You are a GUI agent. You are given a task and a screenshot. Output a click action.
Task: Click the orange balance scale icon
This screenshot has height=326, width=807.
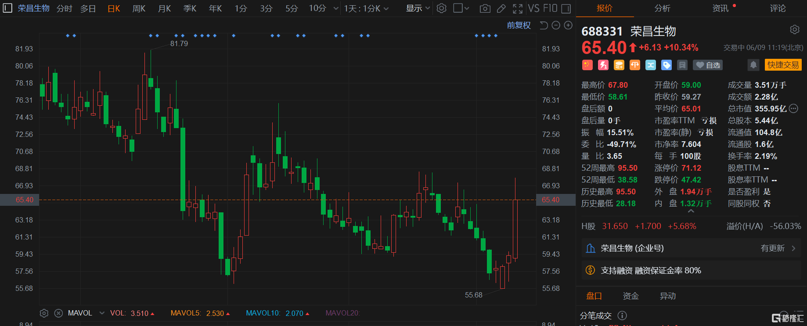tap(635, 65)
